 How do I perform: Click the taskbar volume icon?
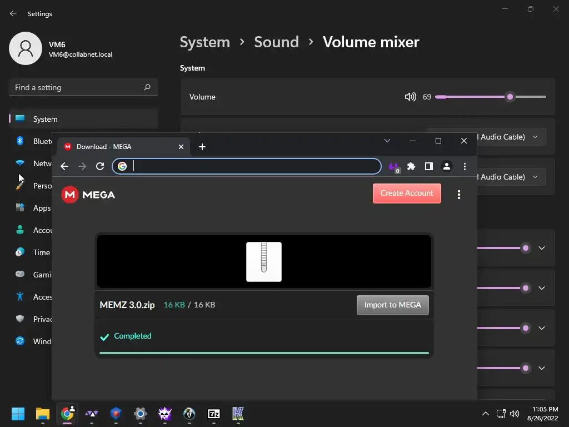(515, 414)
